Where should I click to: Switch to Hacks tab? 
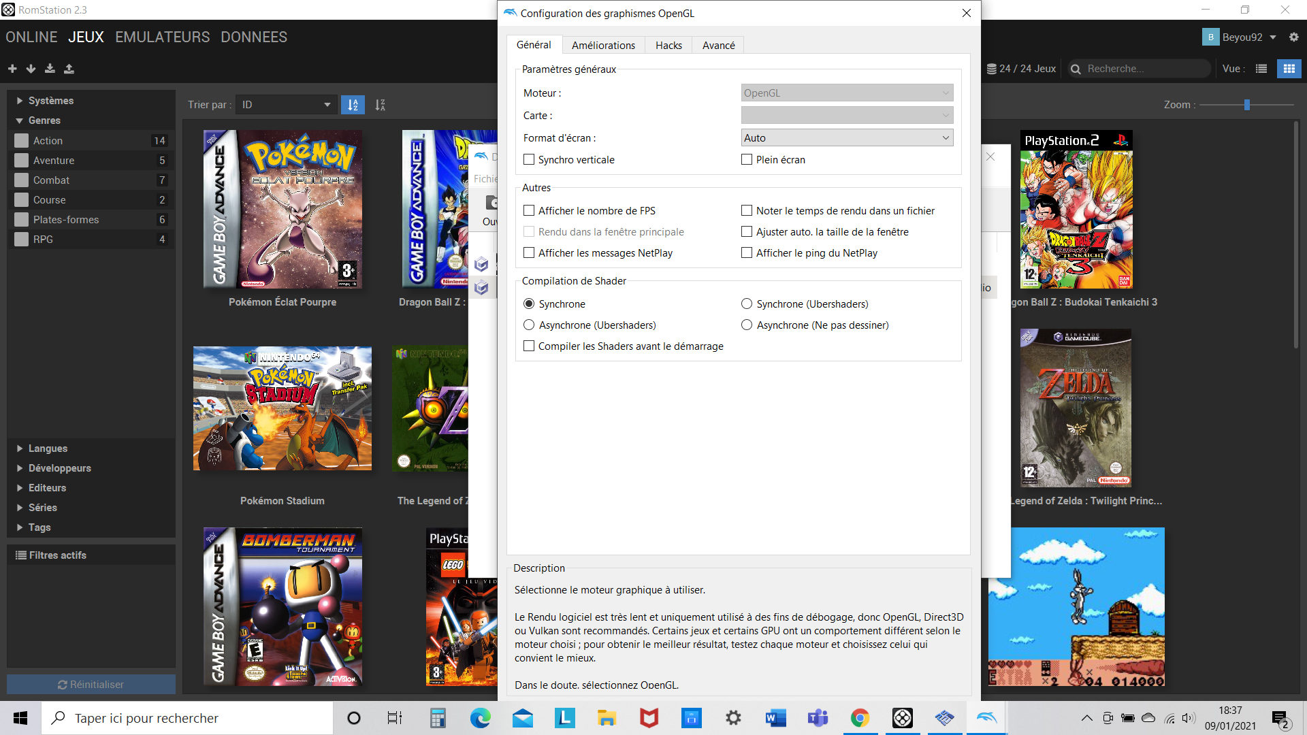coord(668,45)
